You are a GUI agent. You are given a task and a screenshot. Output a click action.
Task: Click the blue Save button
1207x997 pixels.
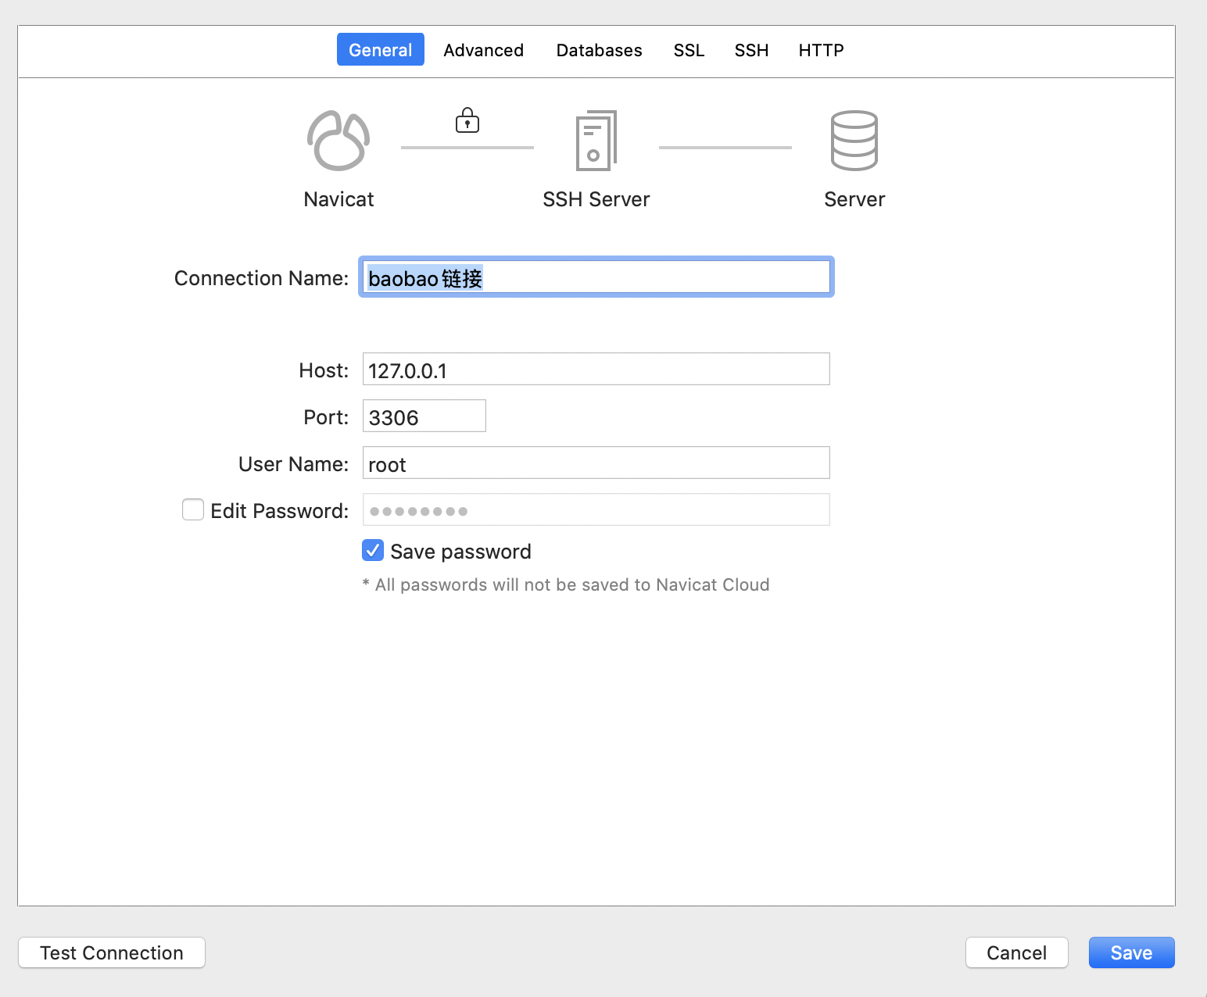point(1131,952)
